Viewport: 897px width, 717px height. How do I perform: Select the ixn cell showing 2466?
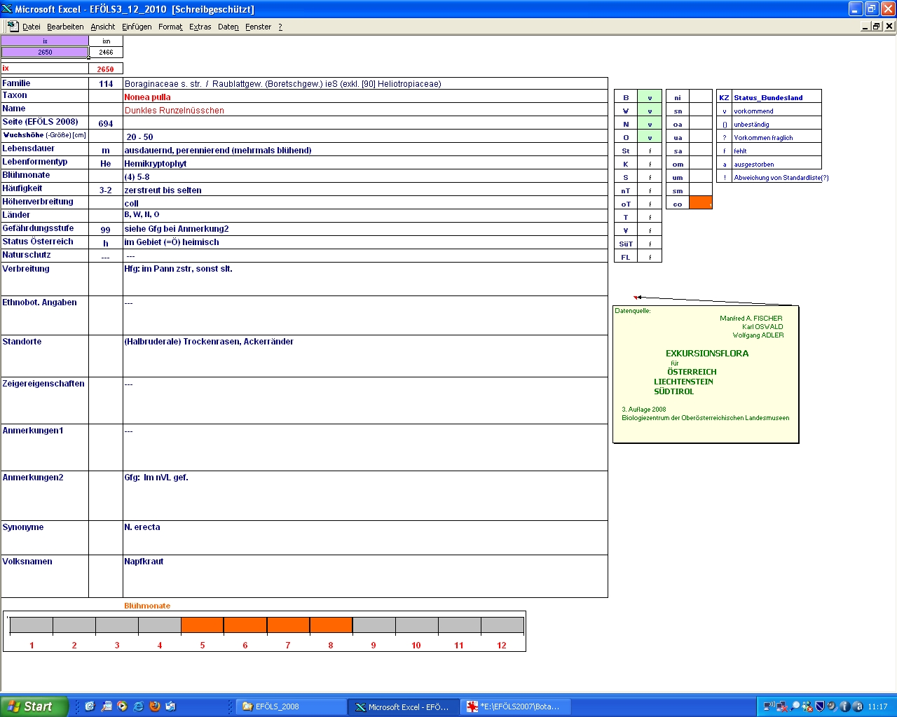point(106,52)
